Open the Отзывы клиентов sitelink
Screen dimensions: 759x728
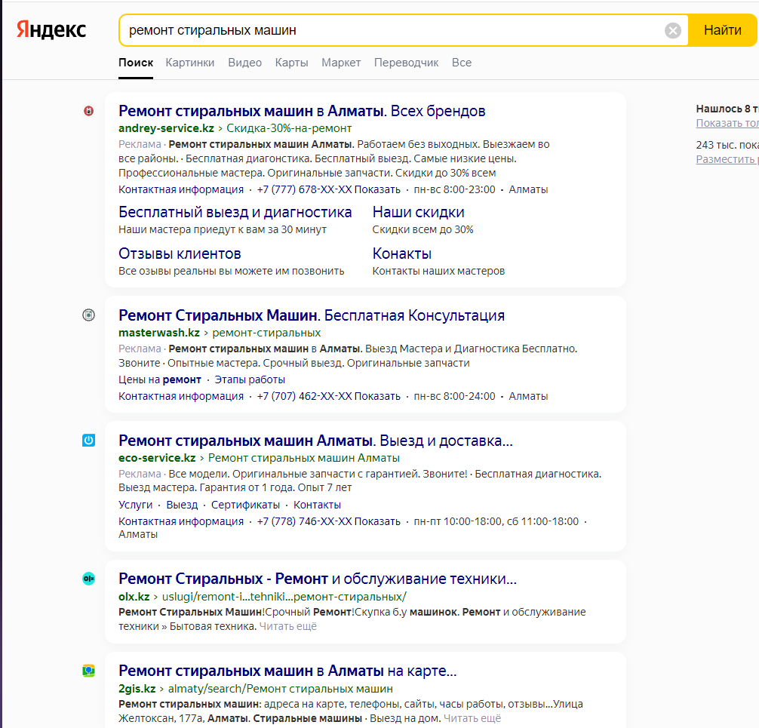click(180, 253)
